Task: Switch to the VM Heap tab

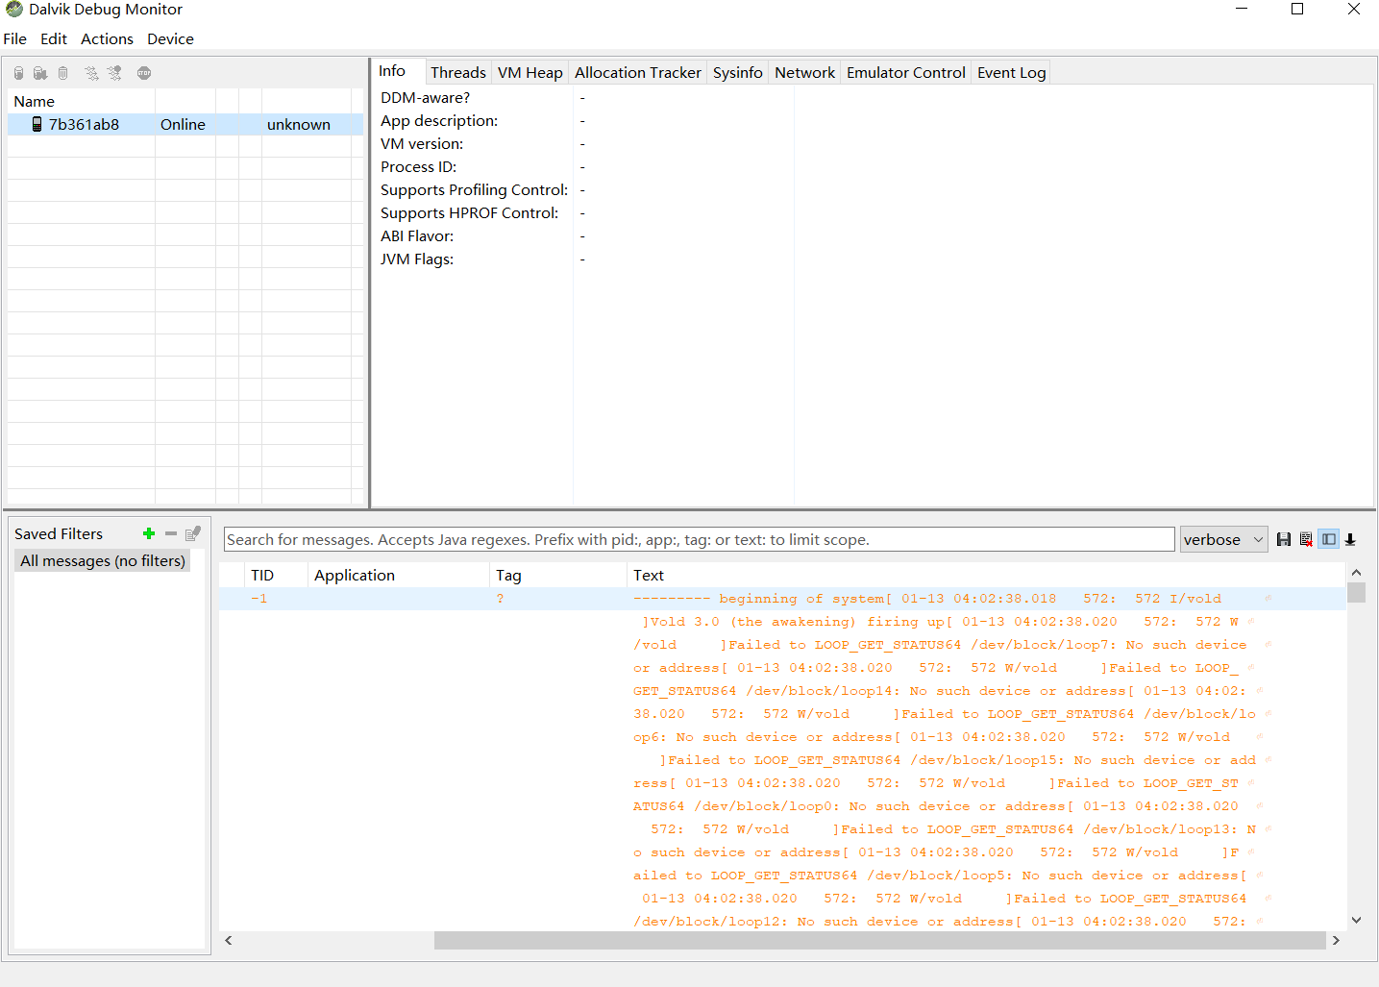Action: click(530, 72)
